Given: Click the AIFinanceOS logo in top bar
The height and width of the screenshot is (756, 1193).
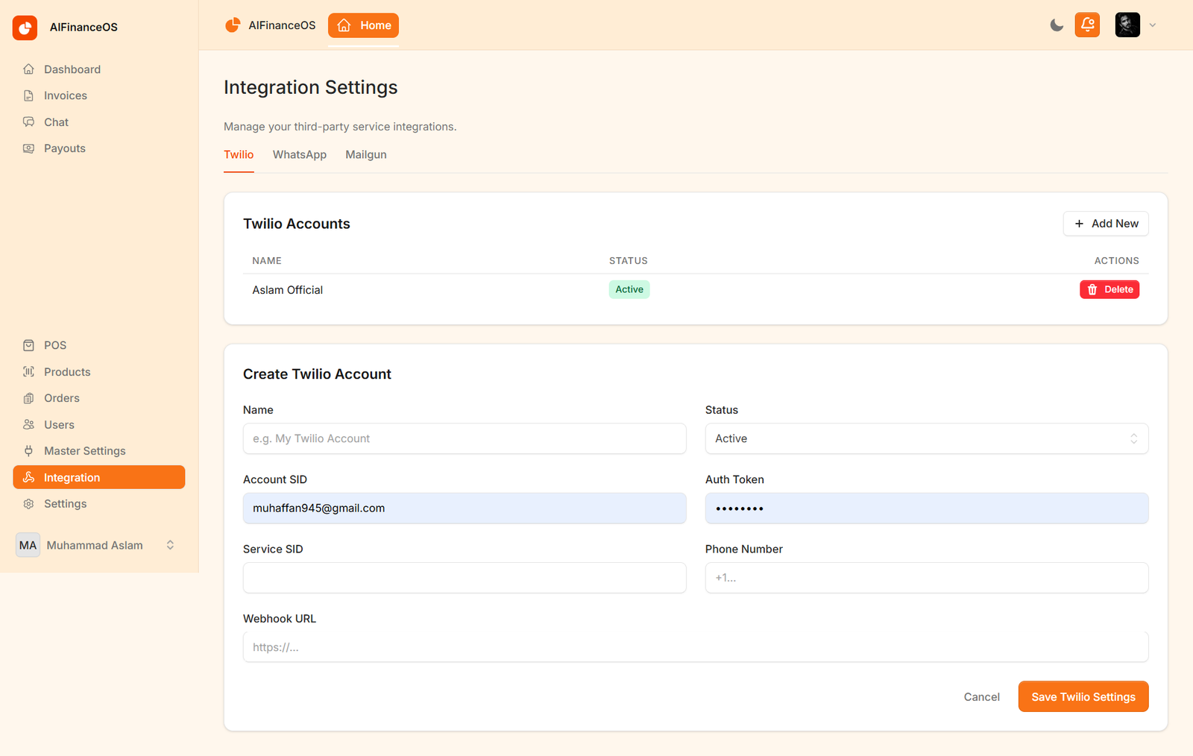Looking at the screenshot, I should 270,25.
